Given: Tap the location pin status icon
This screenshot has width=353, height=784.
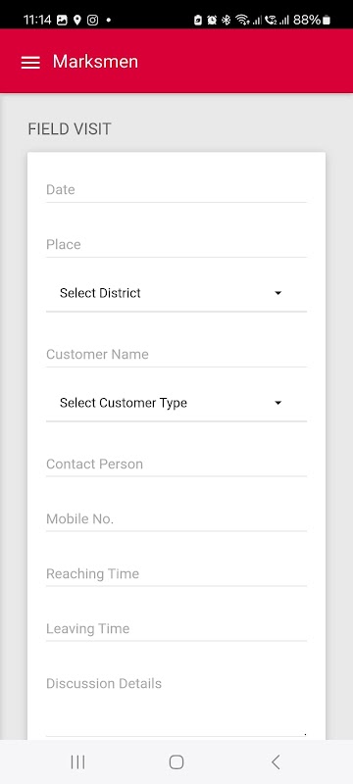Looking at the screenshot, I should [x=77, y=20].
